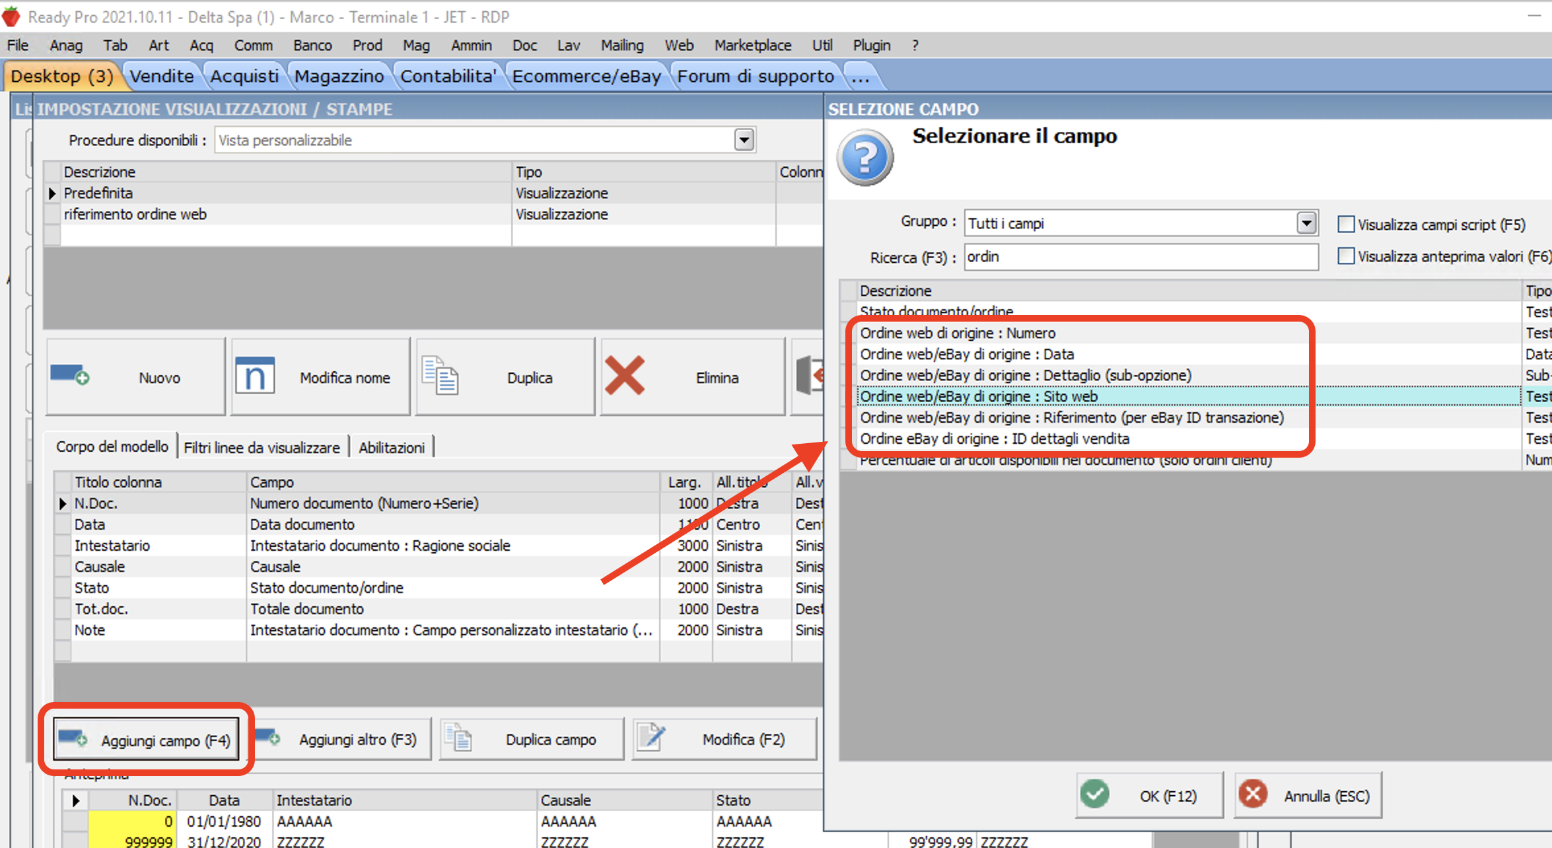Image resolution: width=1552 pixels, height=848 pixels.
Task: Open the Mag menu
Action: click(416, 46)
